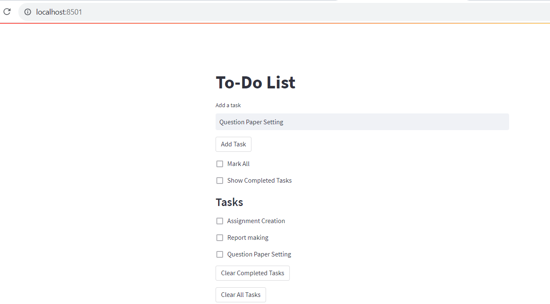Click the 'Add a task' field label
This screenshot has height=304, width=550.
point(228,106)
